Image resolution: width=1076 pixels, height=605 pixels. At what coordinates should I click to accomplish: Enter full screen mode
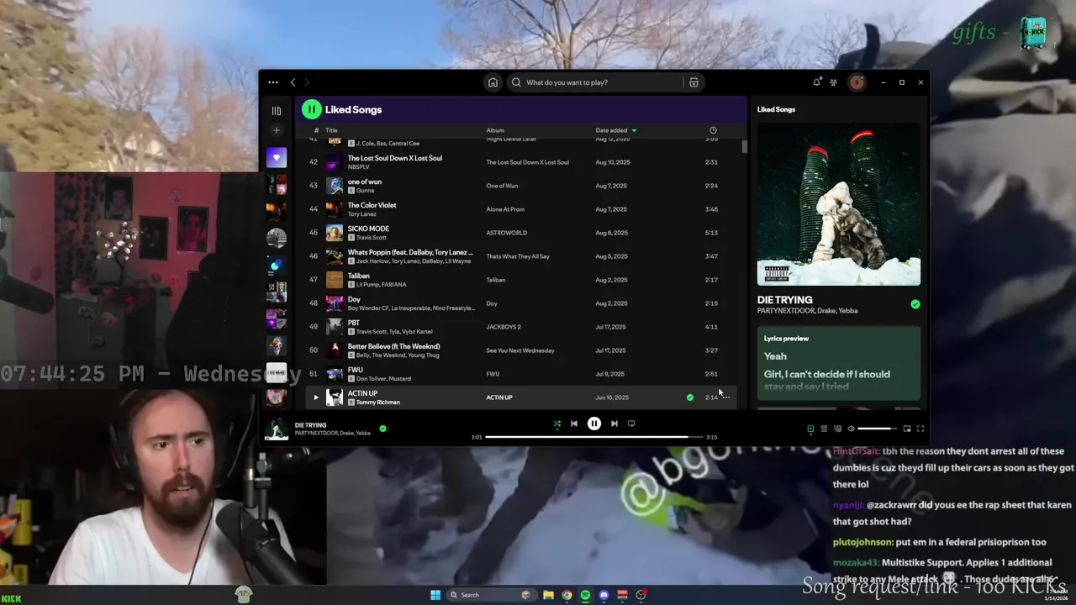point(920,429)
